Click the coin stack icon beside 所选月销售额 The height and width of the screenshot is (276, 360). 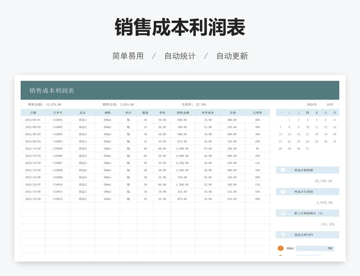[283, 170]
